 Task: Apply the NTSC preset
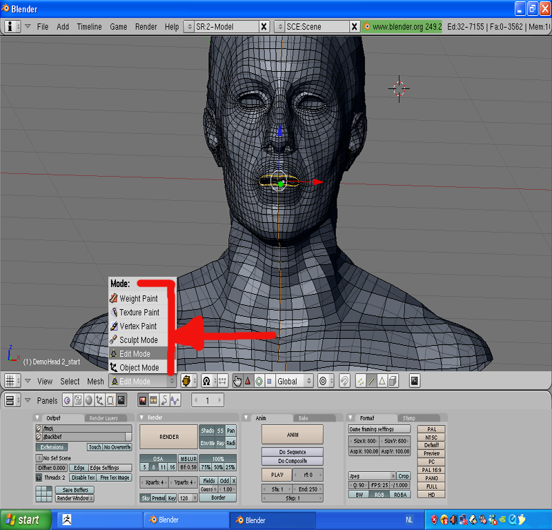[x=431, y=438]
